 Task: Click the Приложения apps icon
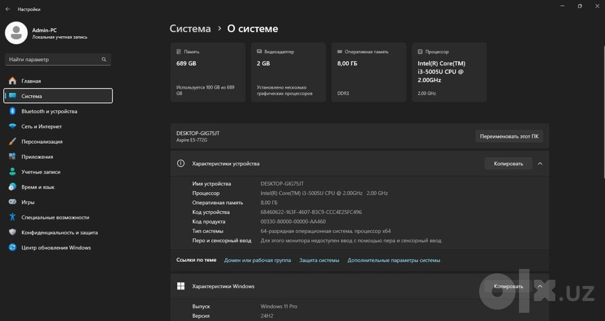coord(13,157)
